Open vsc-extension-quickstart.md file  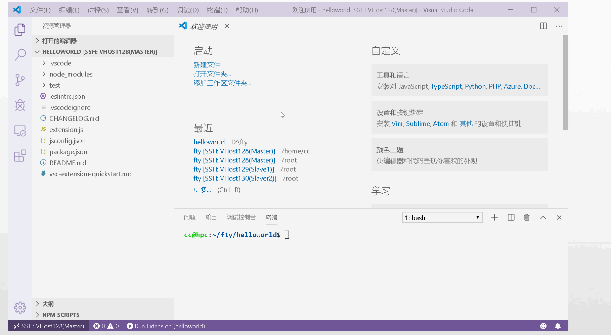click(103, 174)
